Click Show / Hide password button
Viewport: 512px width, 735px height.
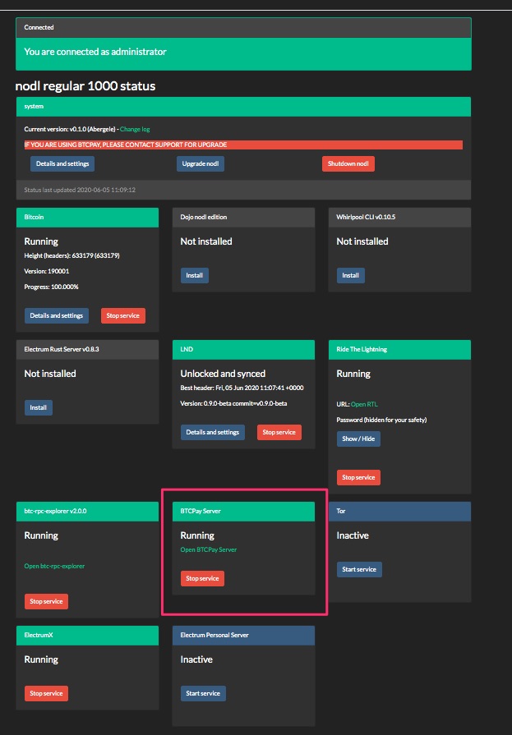click(x=358, y=439)
